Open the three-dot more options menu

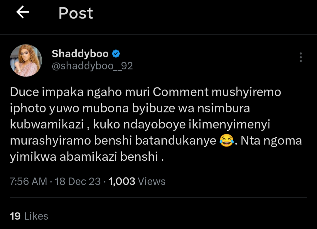pos(301,57)
